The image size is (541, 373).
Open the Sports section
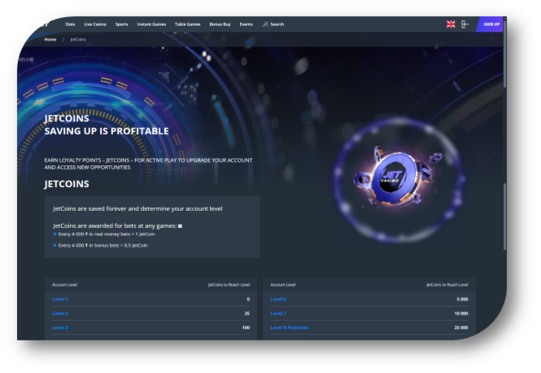pos(121,24)
